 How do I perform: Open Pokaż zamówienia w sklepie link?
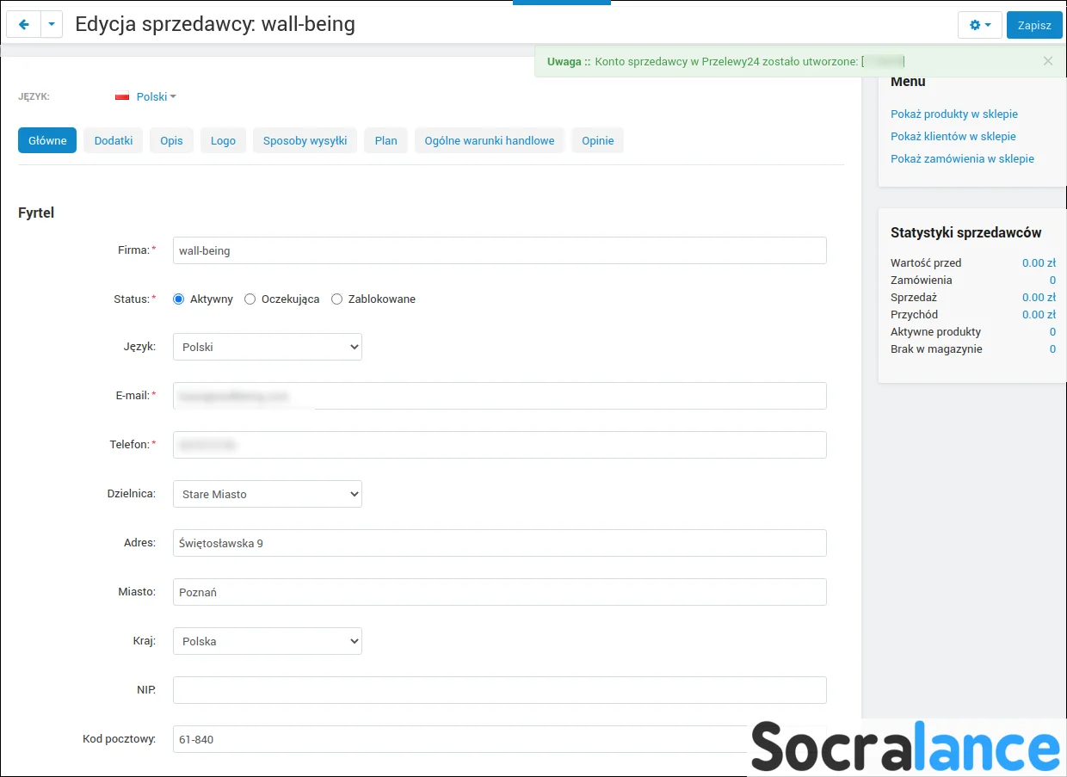962,158
